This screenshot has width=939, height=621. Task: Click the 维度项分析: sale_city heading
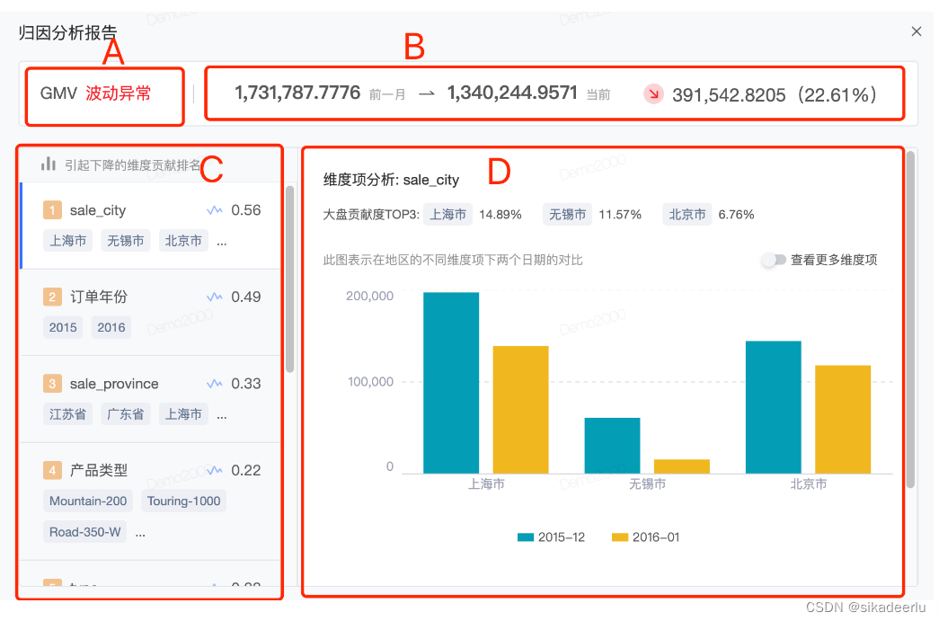click(x=391, y=180)
